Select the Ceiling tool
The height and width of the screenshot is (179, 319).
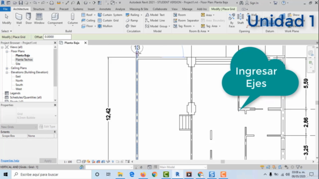(x=88, y=20)
